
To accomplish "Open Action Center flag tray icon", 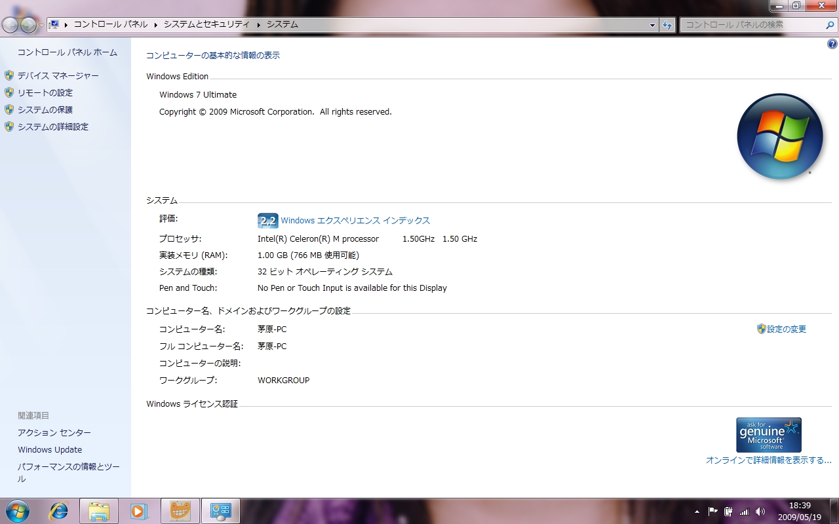I will [712, 512].
